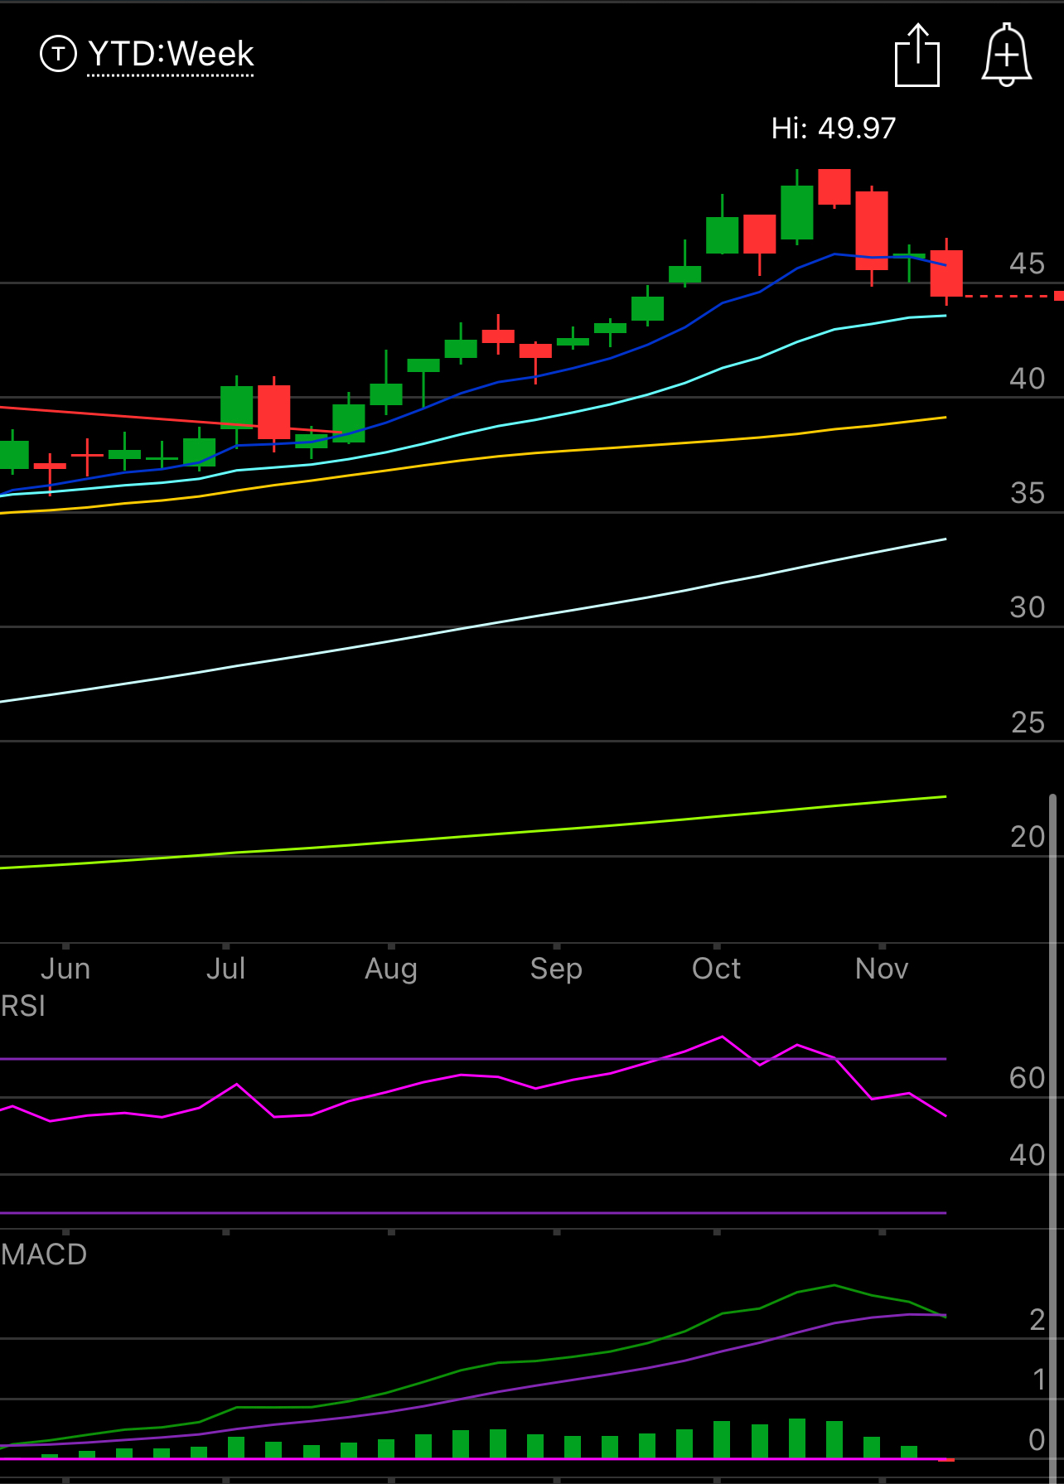Image resolution: width=1064 pixels, height=1484 pixels.
Task: Tap the 25 price axis label
Action: 1028,723
